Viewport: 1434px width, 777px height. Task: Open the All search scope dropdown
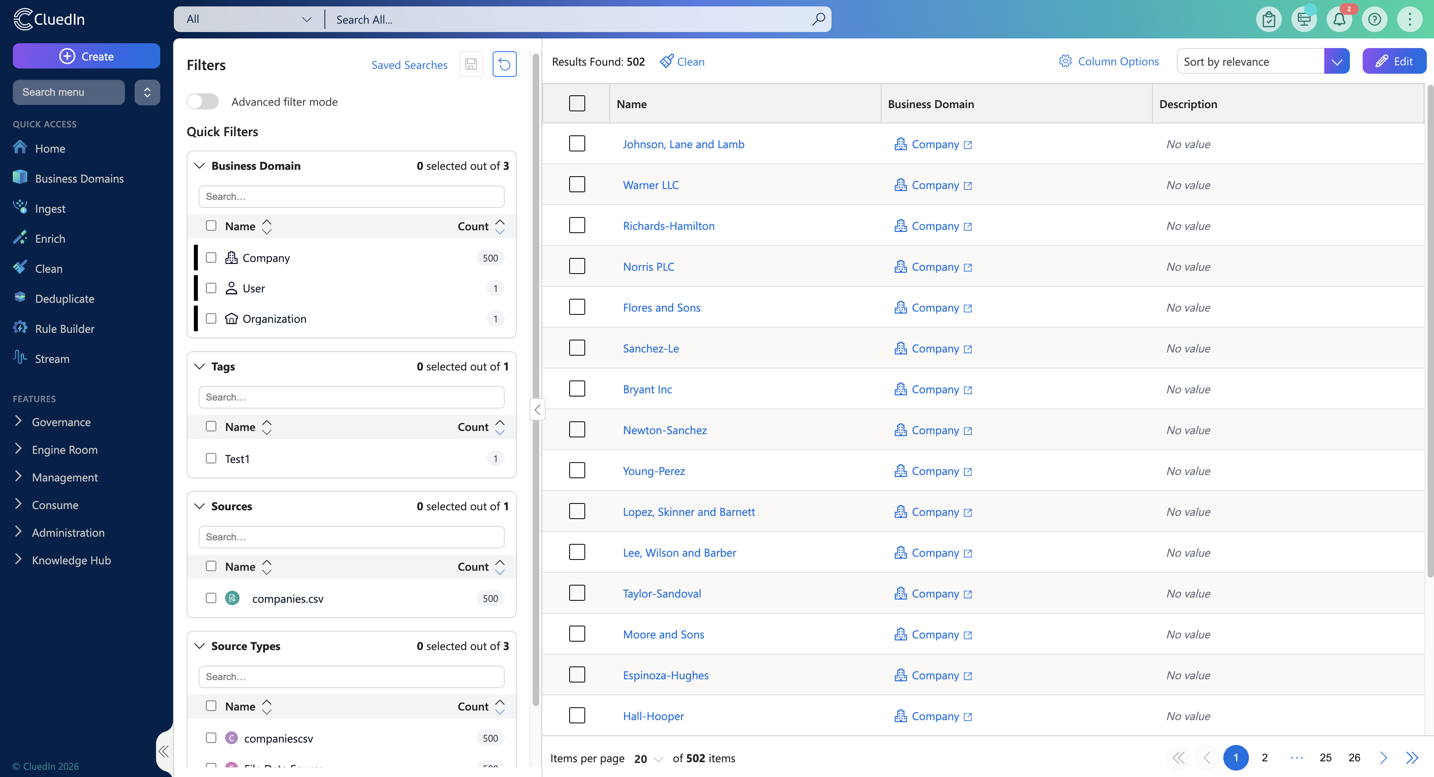pos(249,20)
